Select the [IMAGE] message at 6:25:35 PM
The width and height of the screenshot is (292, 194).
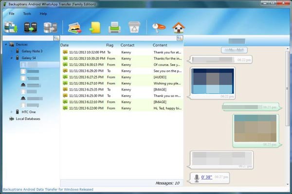pos(122,89)
